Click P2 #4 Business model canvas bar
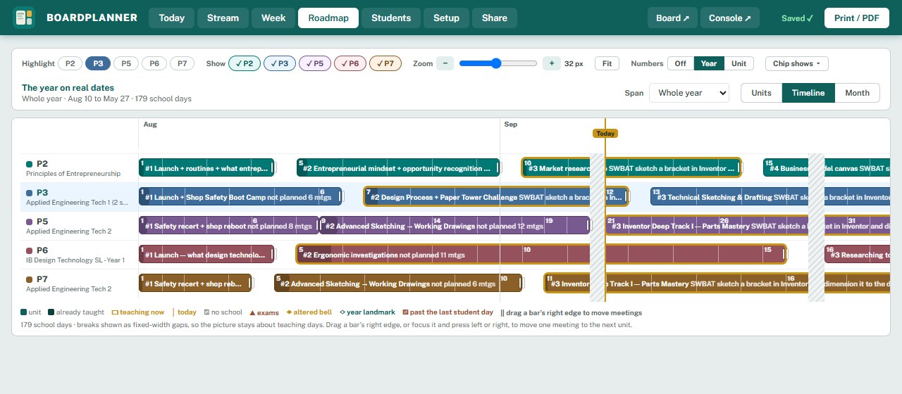This screenshot has height=394, width=902. (x=827, y=168)
